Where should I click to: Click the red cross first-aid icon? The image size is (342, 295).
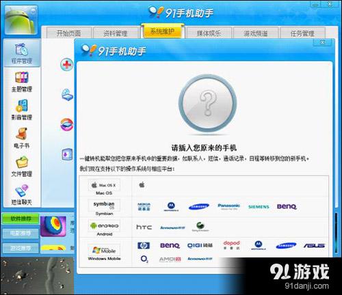(66, 65)
